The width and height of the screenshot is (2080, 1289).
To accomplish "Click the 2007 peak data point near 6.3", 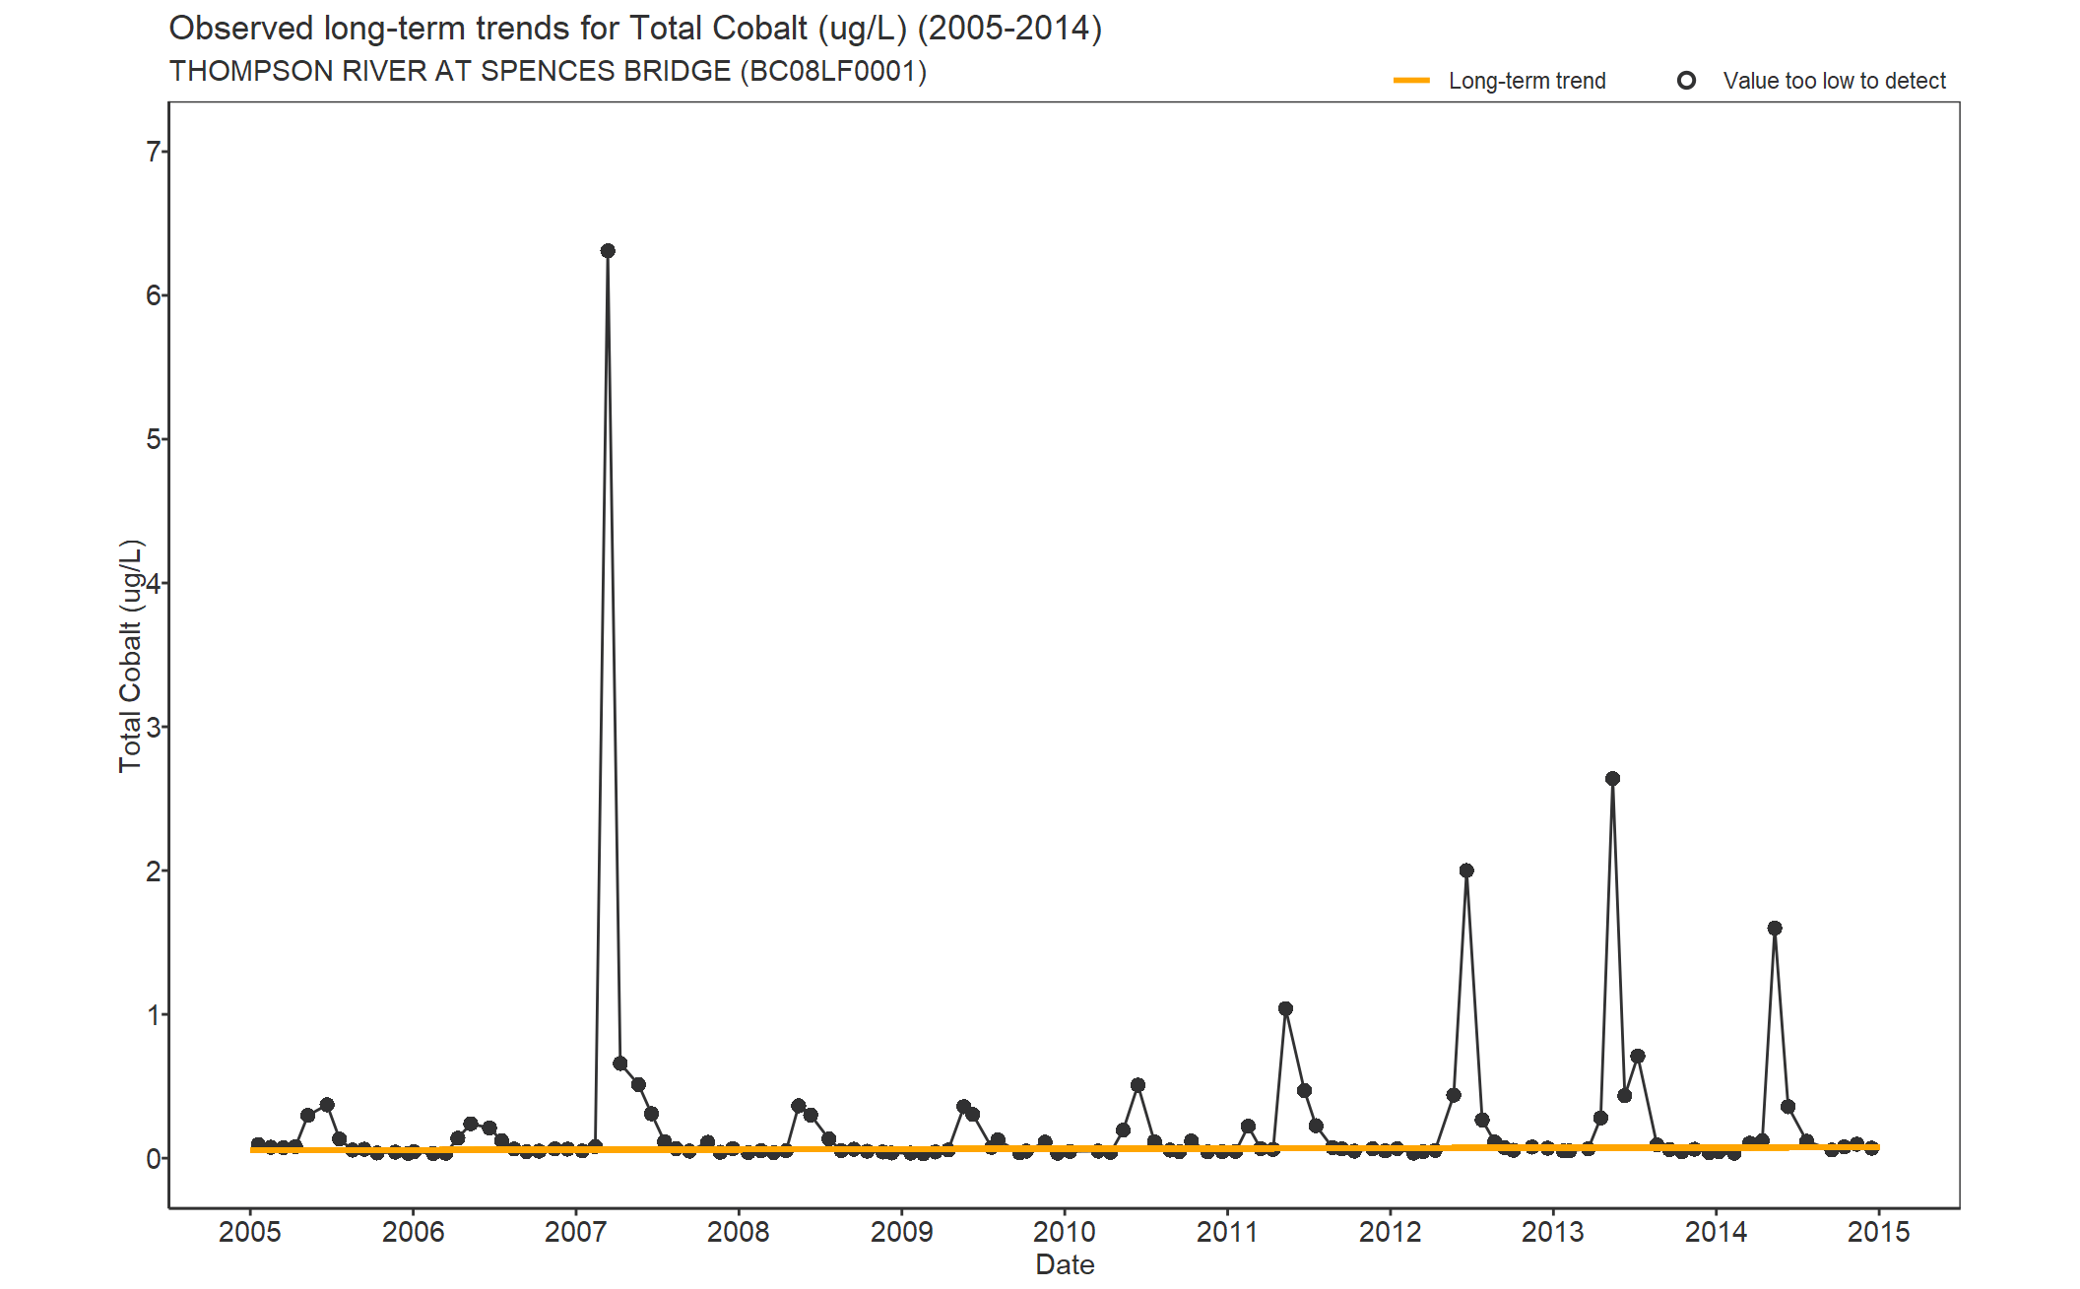I will (608, 251).
